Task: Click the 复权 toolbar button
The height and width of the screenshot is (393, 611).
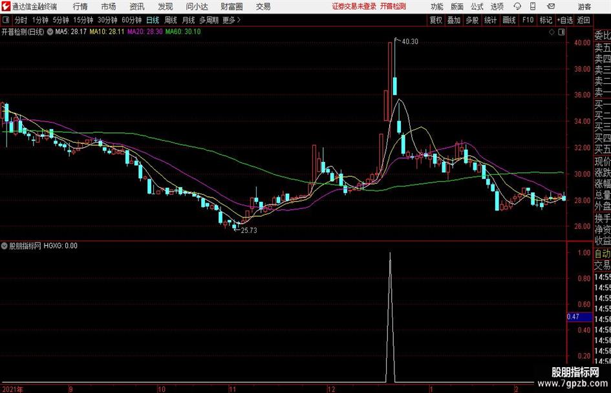Action: tap(436, 20)
